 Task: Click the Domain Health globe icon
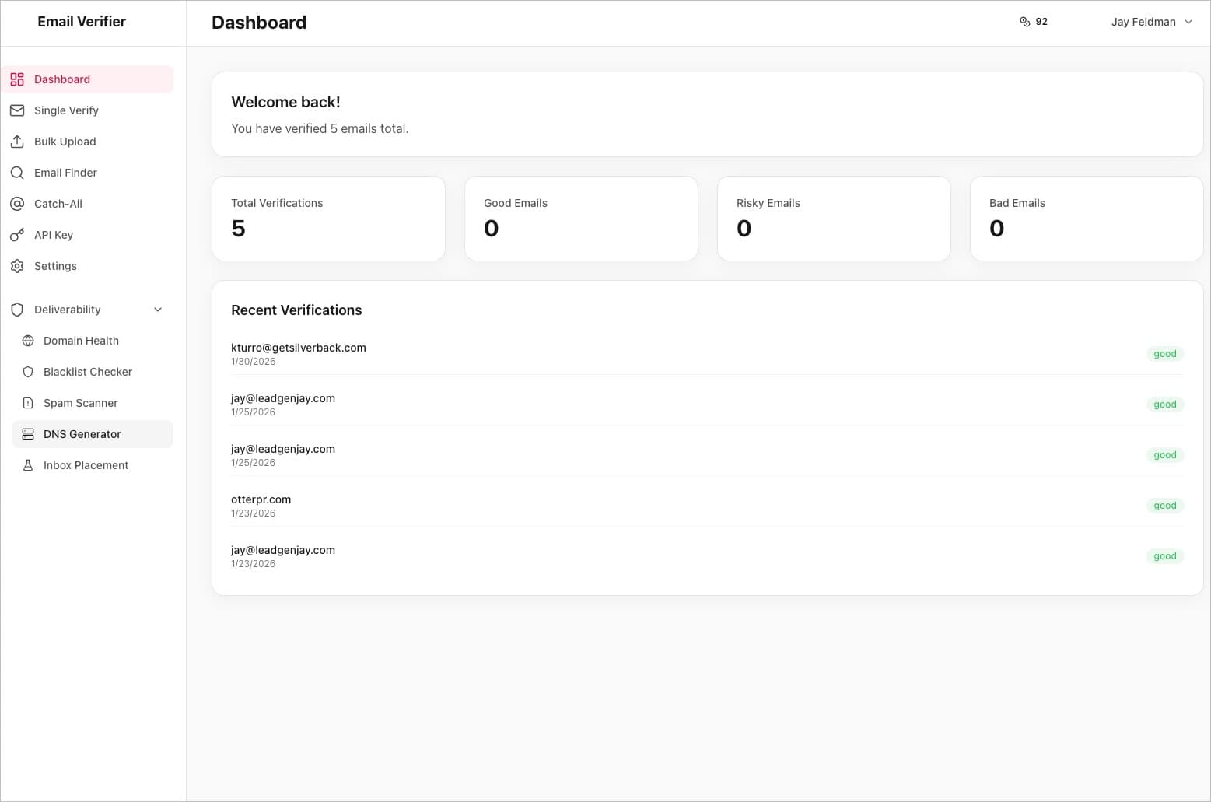coord(28,341)
